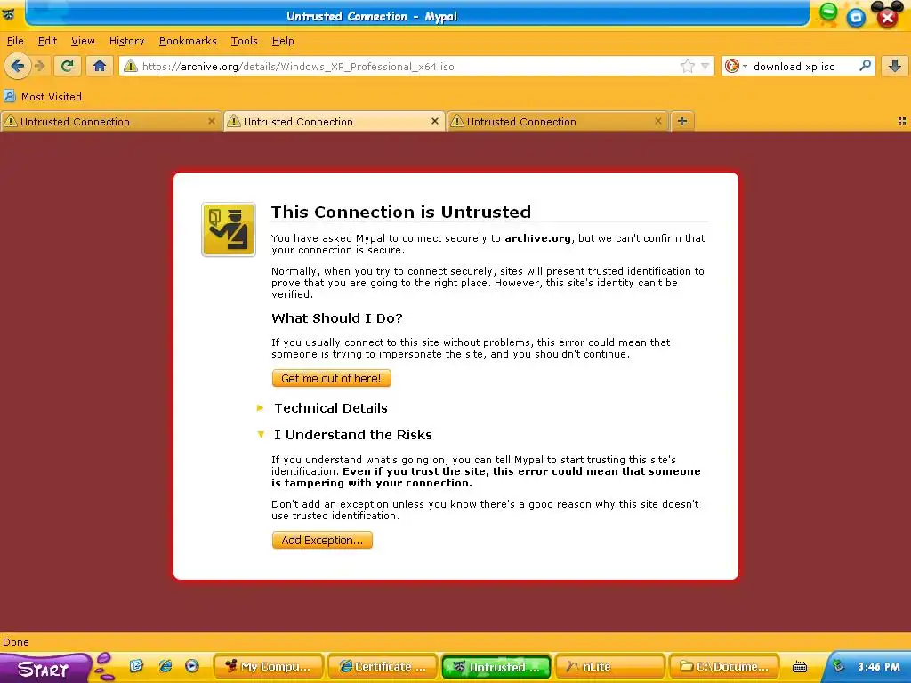
Task: Maximize the window with the blue button
Action: [856, 17]
